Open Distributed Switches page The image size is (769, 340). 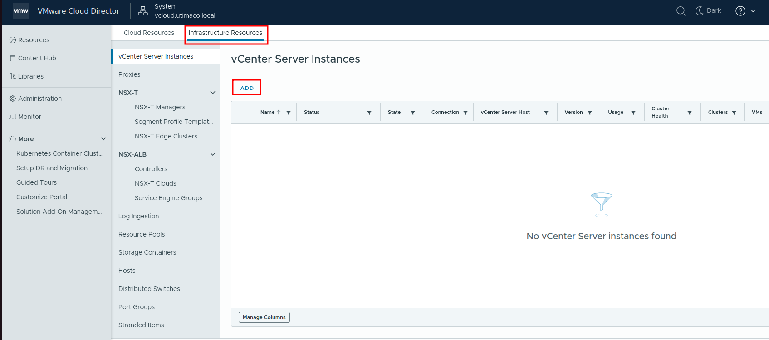click(x=149, y=289)
